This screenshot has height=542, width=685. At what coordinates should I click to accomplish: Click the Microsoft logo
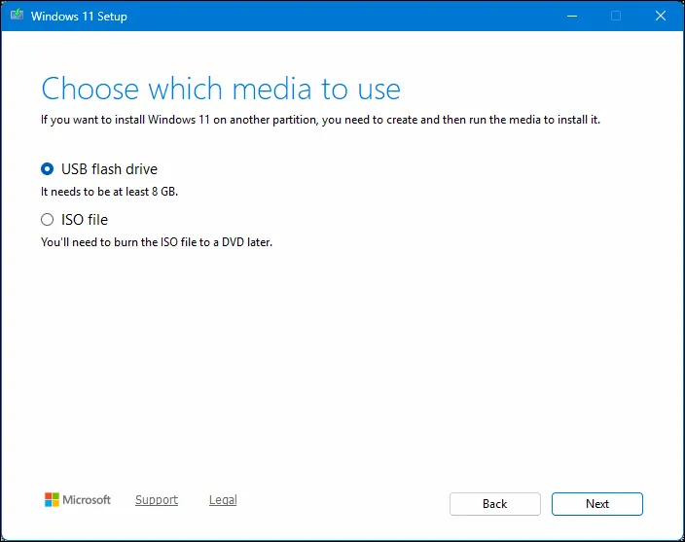(77, 499)
